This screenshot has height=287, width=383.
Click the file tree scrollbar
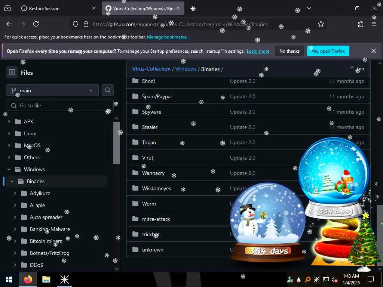coord(117,143)
